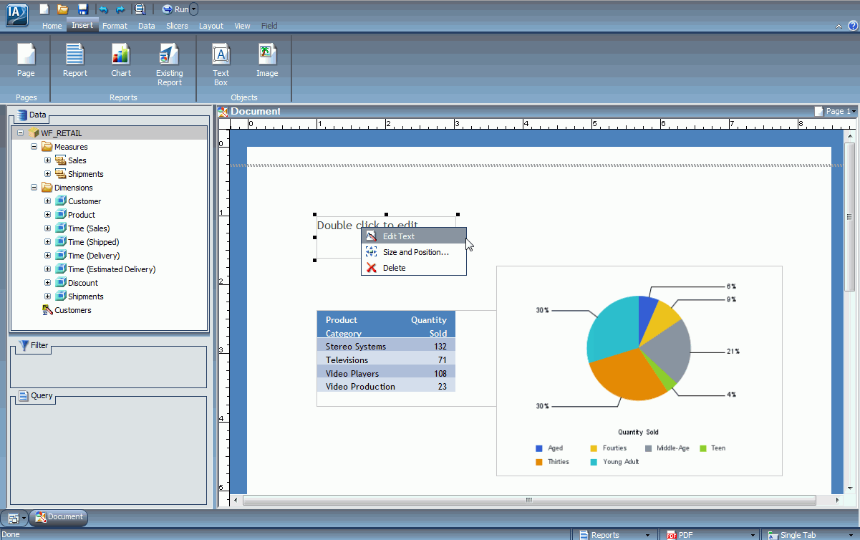The height and width of the screenshot is (540, 860).
Task: Click the view switcher icon in bottom-left
Action: coord(13,517)
